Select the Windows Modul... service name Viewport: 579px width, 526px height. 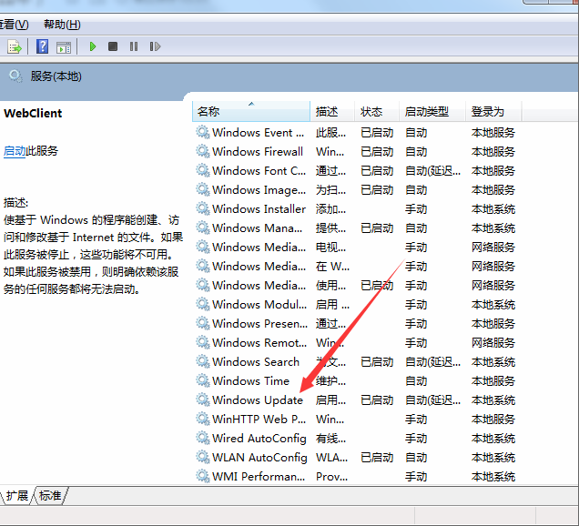coord(259,305)
